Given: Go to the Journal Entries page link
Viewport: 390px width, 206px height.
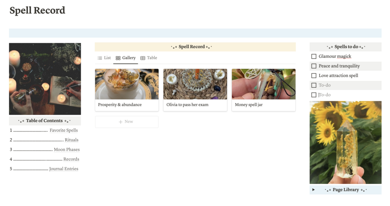Looking at the screenshot, I should (x=64, y=169).
